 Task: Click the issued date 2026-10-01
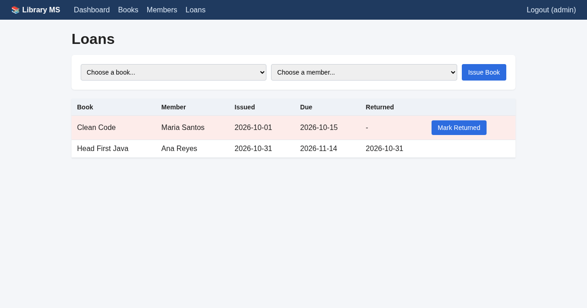253,128
